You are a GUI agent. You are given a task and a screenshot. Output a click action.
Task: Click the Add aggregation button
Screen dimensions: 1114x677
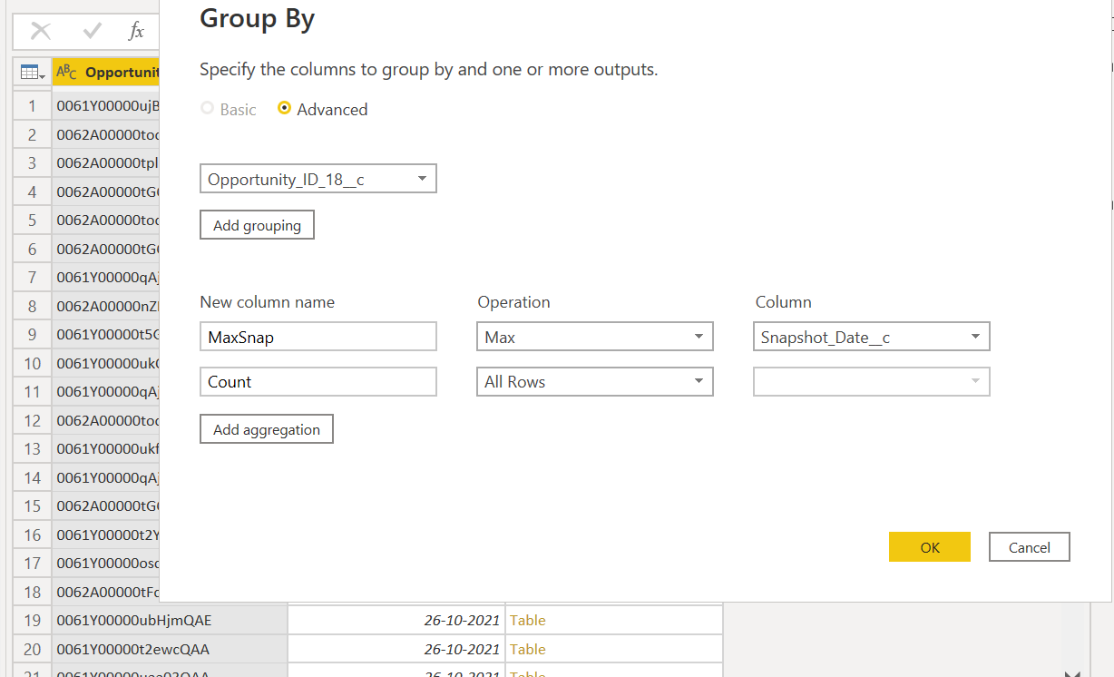[x=267, y=429]
